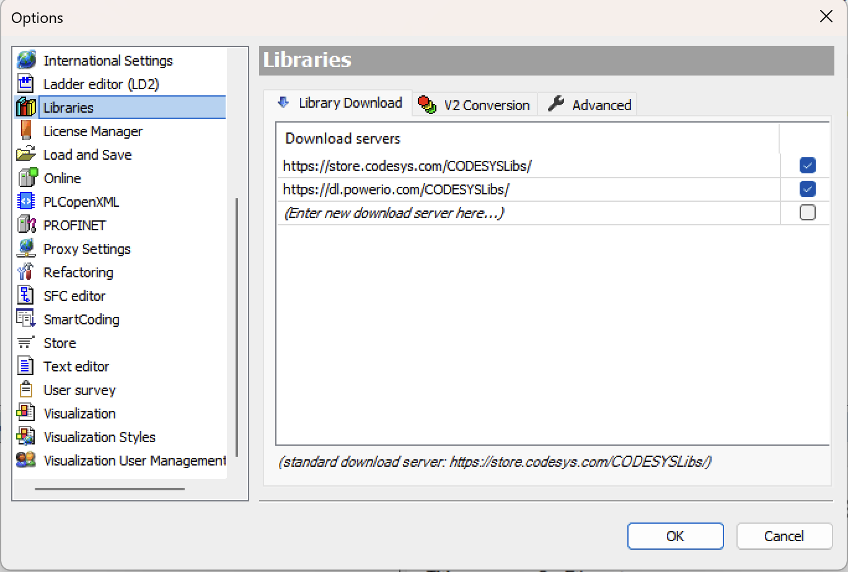The image size is (848, 572).
Task: Disable the store.codesys.com download server checkbox
Action: (807, 166)
